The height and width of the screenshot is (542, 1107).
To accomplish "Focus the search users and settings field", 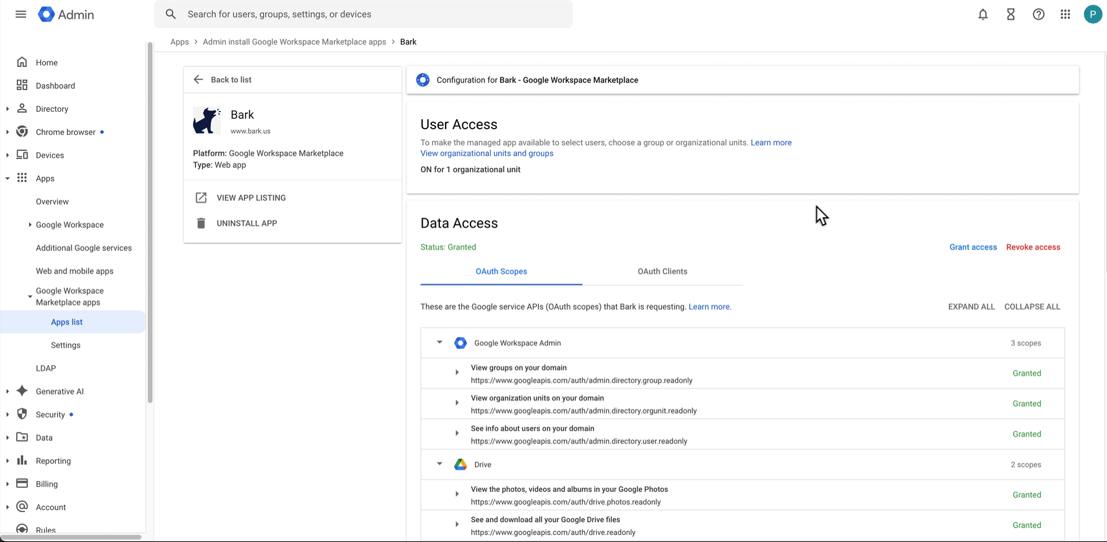I will (363, 14).
